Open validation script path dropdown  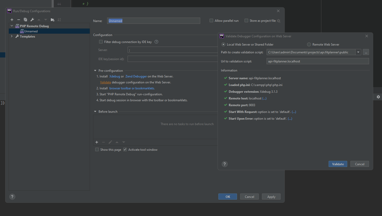[358, 52]
